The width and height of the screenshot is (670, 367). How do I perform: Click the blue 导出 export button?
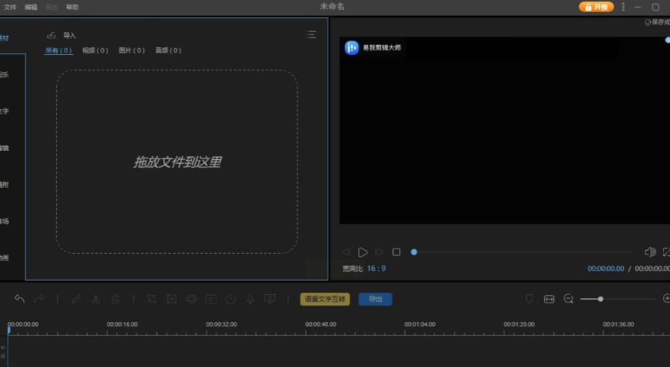pos(375,299)
